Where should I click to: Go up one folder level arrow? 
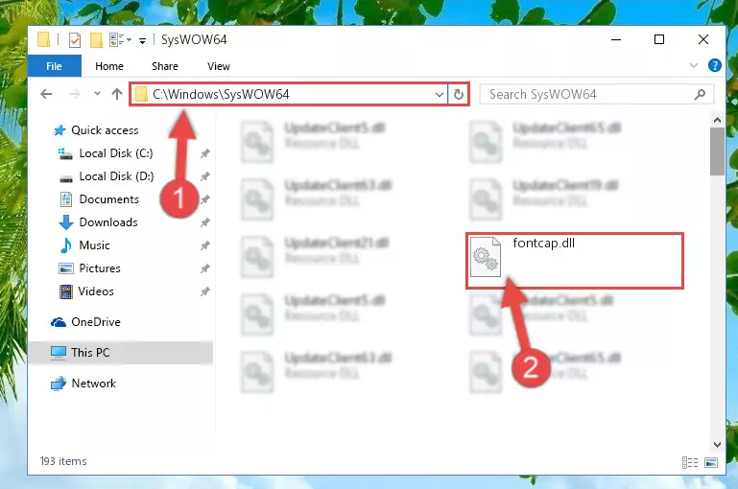[x=117, y=94]
